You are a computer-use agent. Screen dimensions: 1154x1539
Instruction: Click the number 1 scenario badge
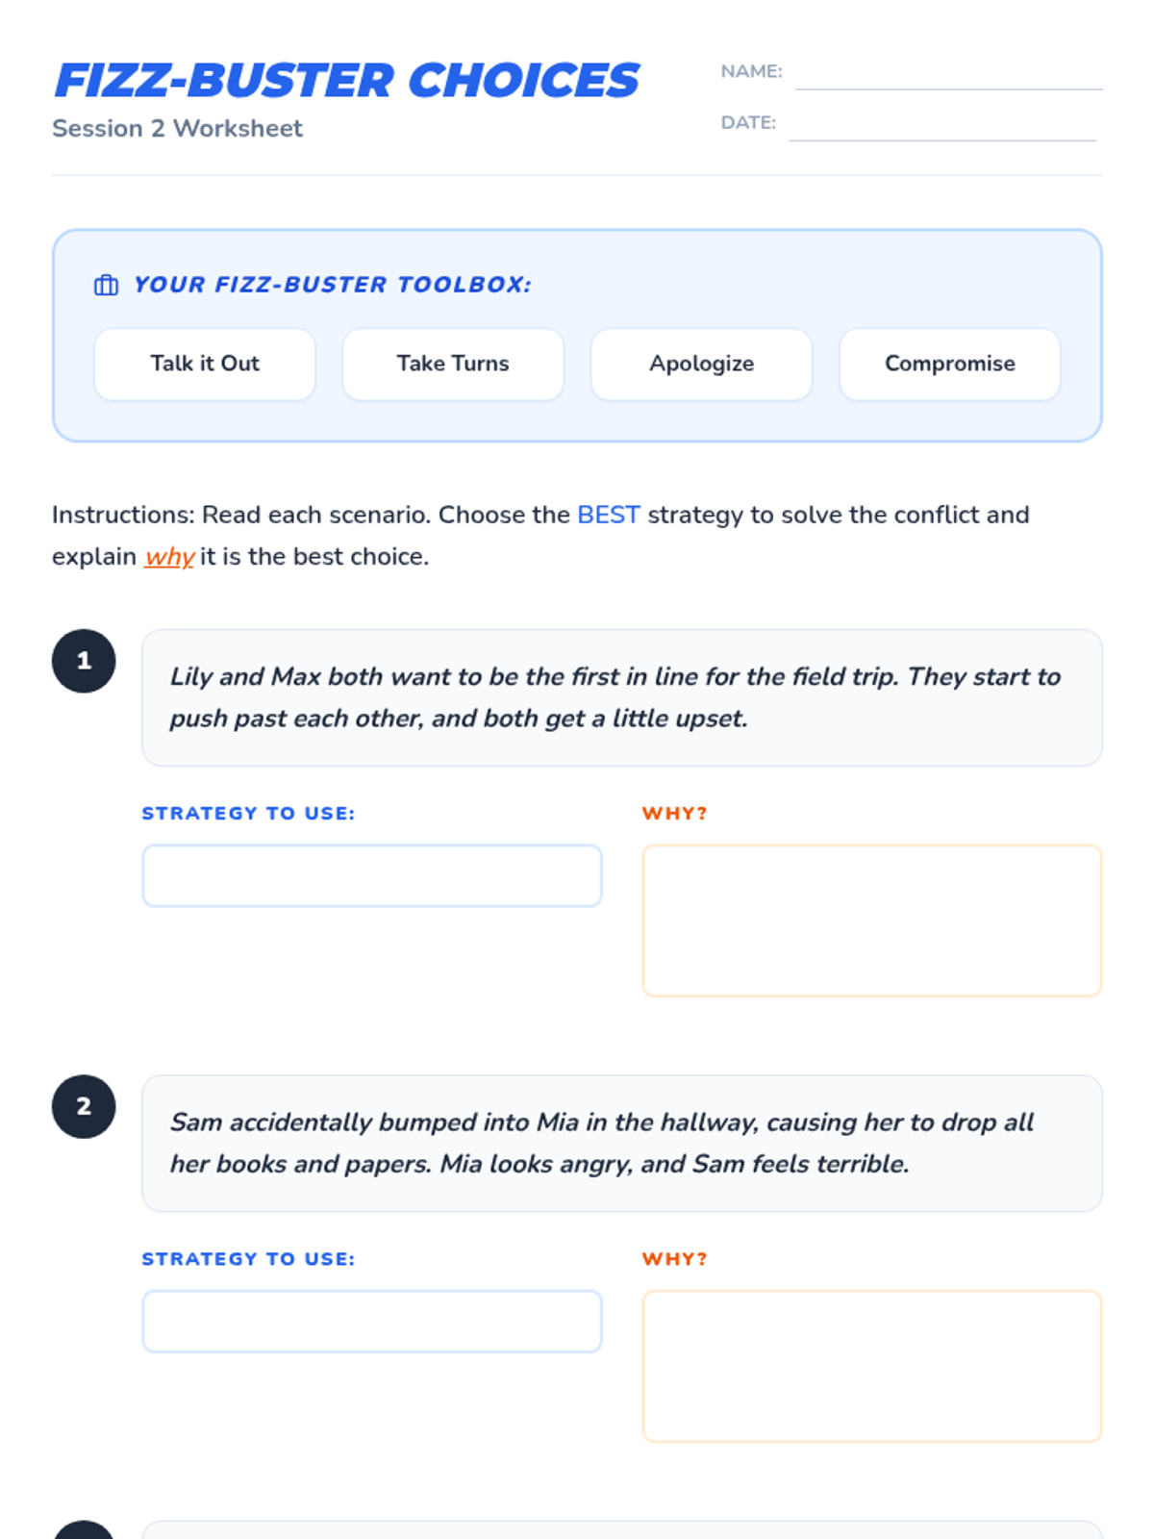(x=84, y=661)
